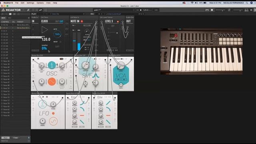Click the first Env attack knob
The width and height of the screenshot is (256, 144).
point(74,102)
